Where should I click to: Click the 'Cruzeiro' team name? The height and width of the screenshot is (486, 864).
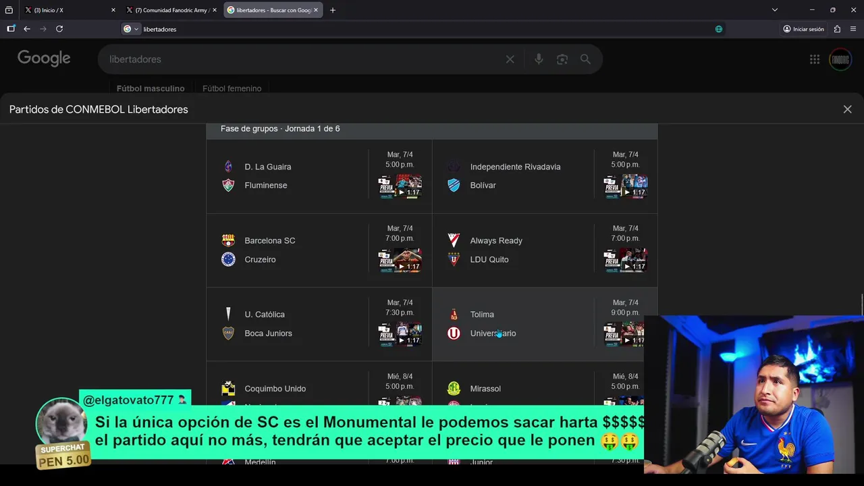[260, 259]
